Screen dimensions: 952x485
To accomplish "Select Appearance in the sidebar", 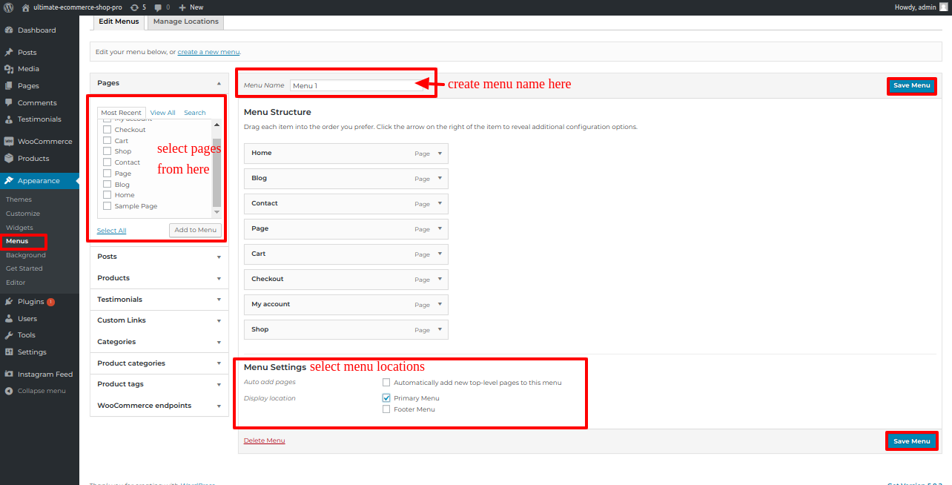I will (39, 181).
